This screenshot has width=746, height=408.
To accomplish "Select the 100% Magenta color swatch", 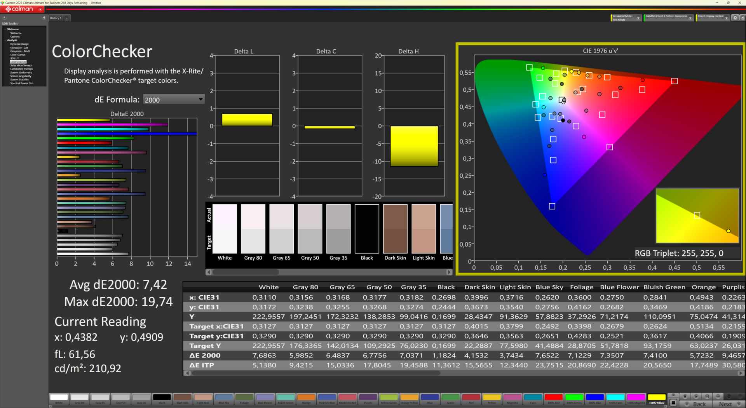I will point(636,397).
